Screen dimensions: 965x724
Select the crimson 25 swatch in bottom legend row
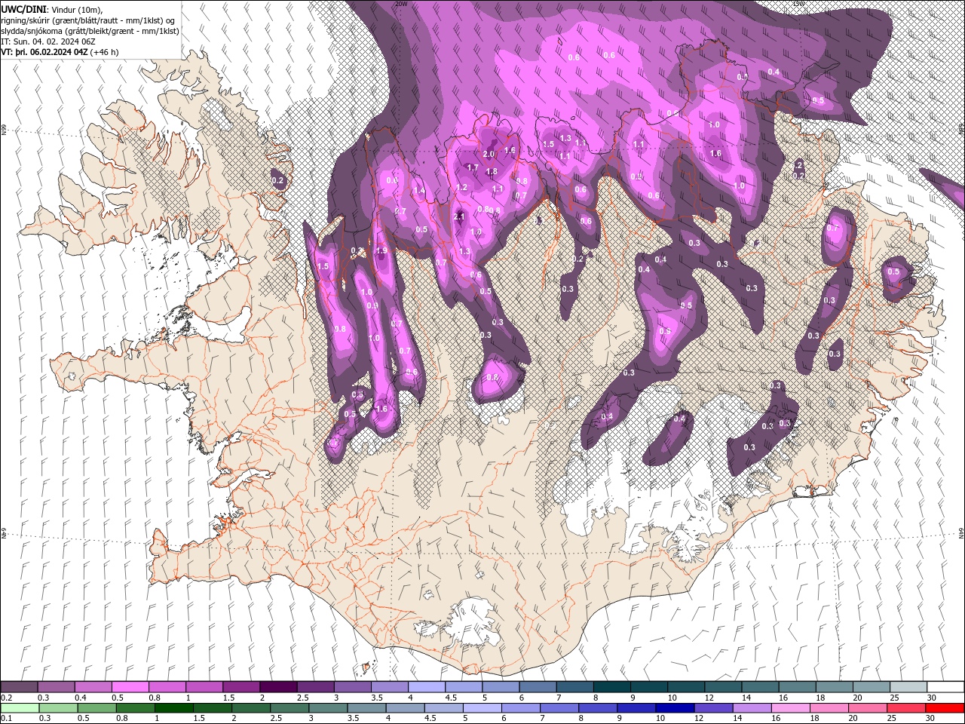(x=905, y=708)
